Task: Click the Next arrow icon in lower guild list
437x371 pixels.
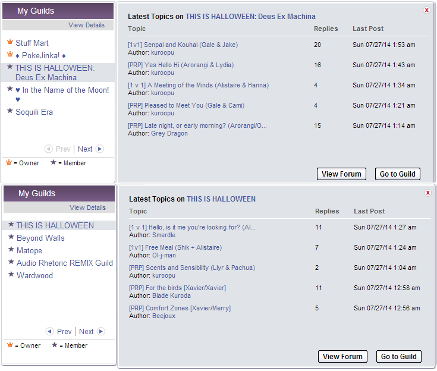Action: coord(101,331)
